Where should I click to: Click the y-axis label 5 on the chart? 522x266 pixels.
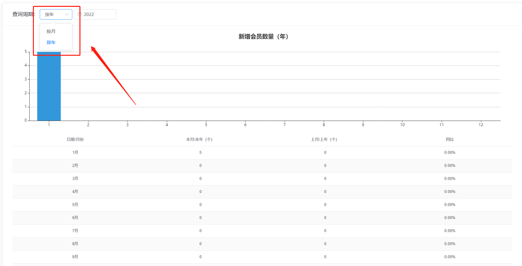[x=26, y=52]
